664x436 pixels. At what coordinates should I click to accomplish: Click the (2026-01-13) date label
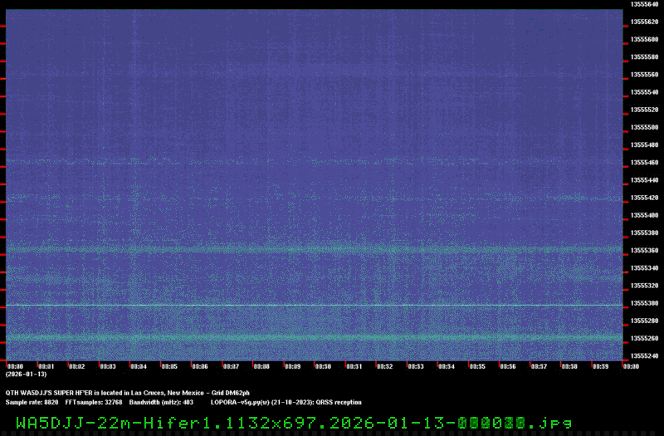click(23, 375)
